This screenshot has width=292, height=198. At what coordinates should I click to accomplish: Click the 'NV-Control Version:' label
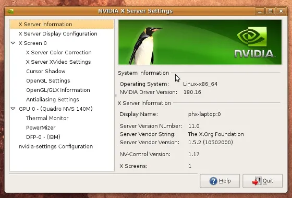click(x=145, y=154)
